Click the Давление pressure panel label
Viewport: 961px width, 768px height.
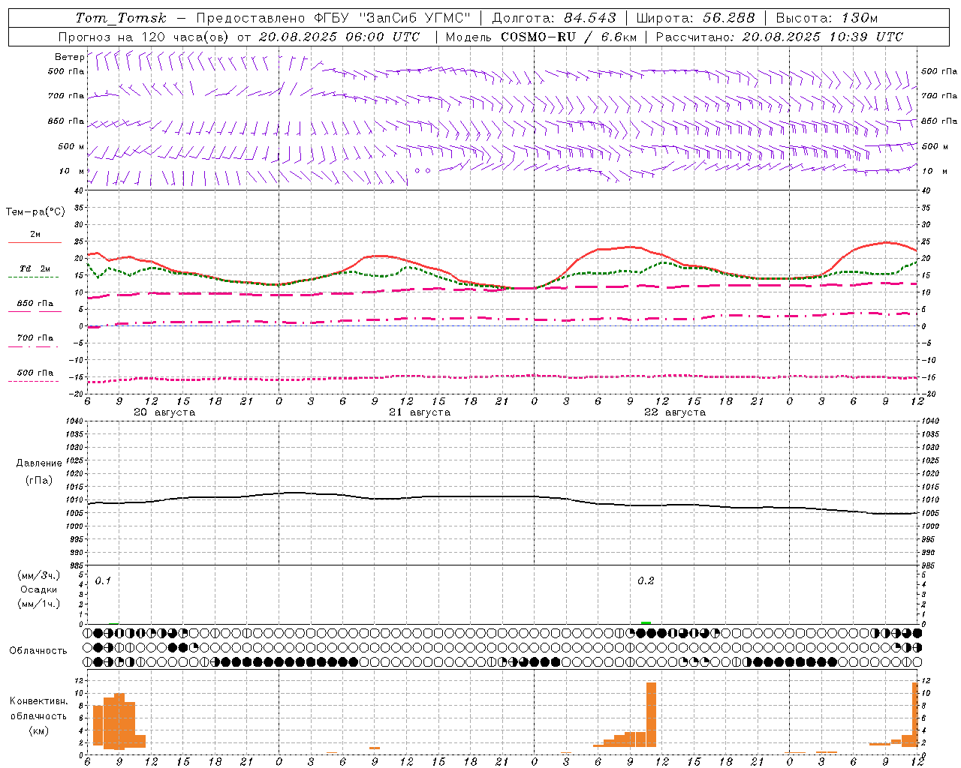pos(39,463)
